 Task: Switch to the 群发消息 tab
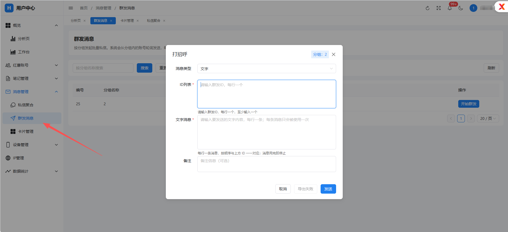tap(101, 21)
